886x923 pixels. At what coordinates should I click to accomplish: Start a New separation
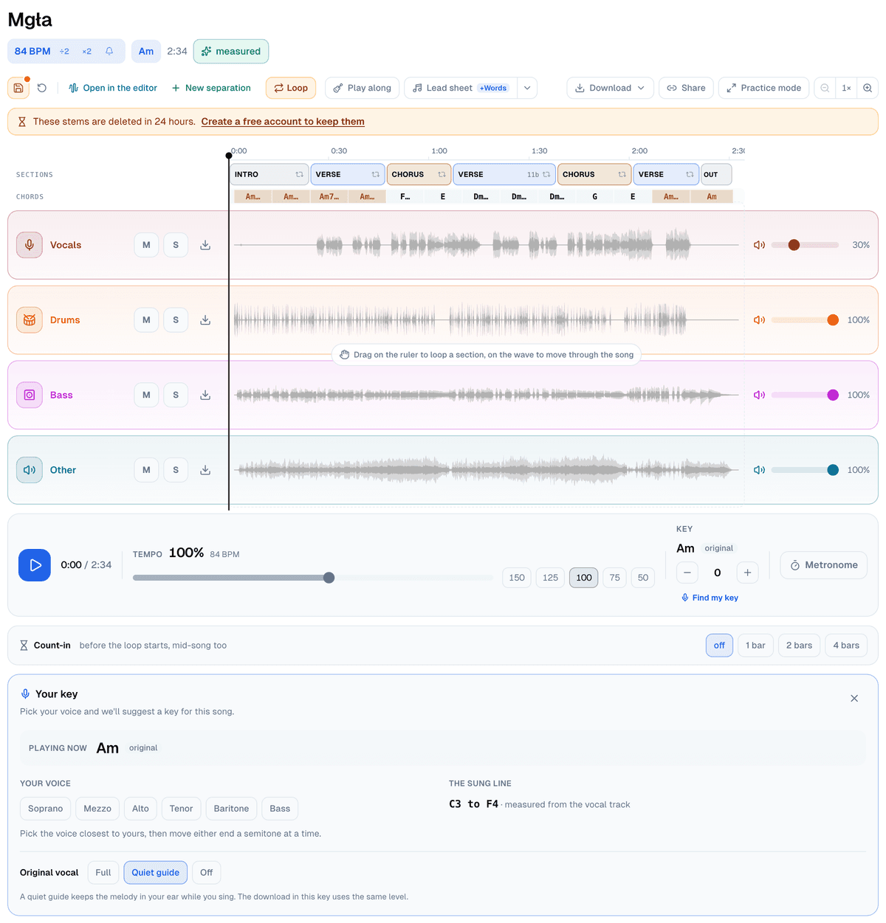click(211, 88)
